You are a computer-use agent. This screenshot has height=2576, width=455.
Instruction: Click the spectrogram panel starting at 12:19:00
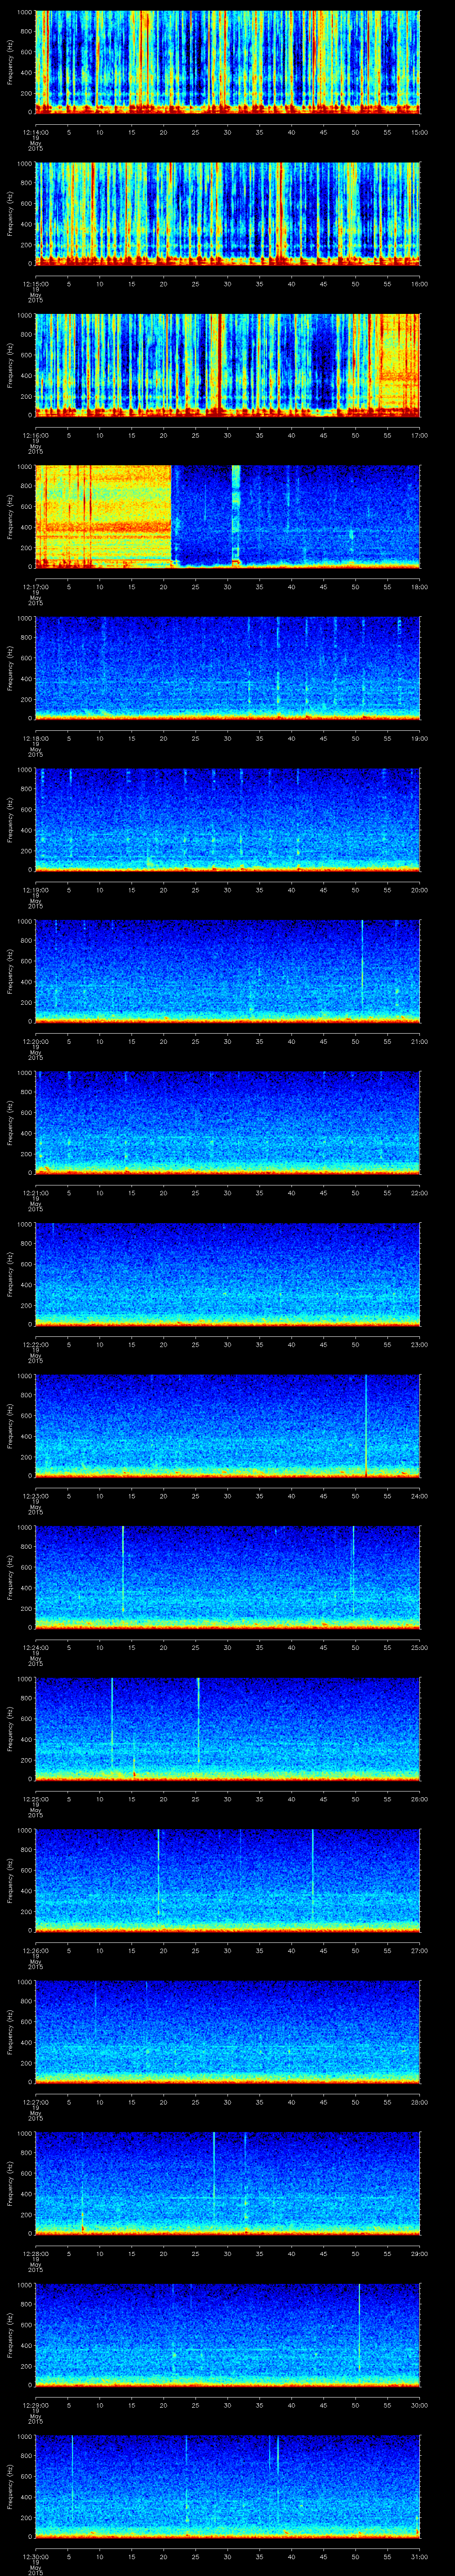tap(228, 820)
